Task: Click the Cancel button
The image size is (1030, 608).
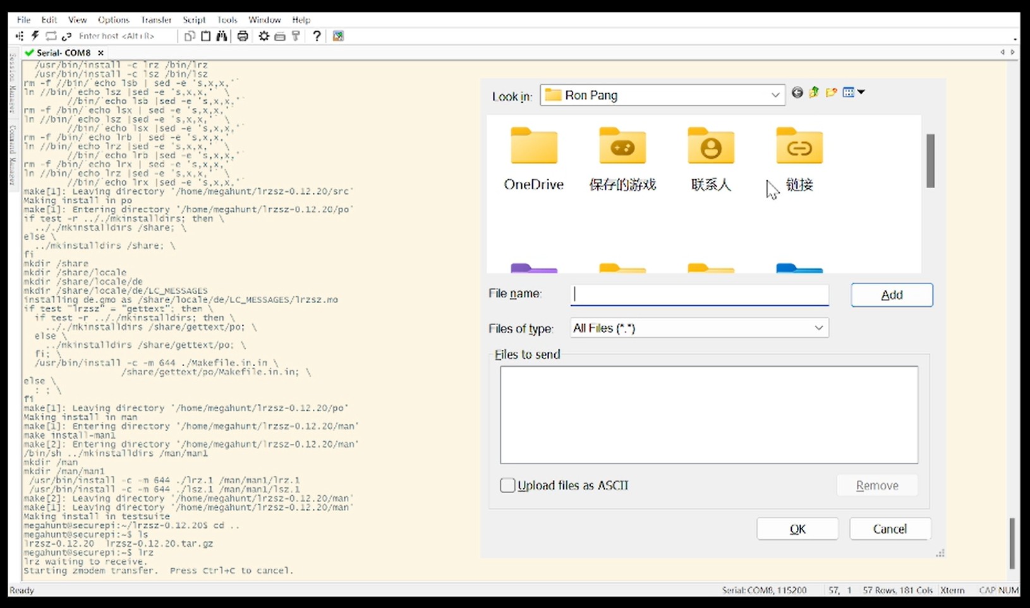Action: 890,528
